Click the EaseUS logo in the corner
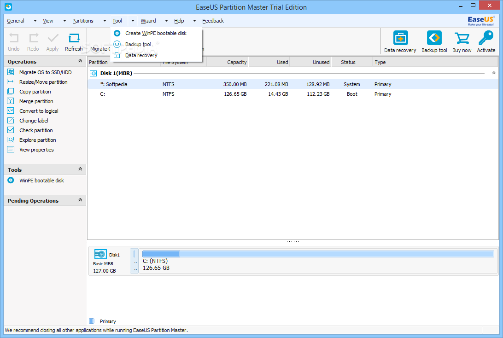 coord(481,21)
